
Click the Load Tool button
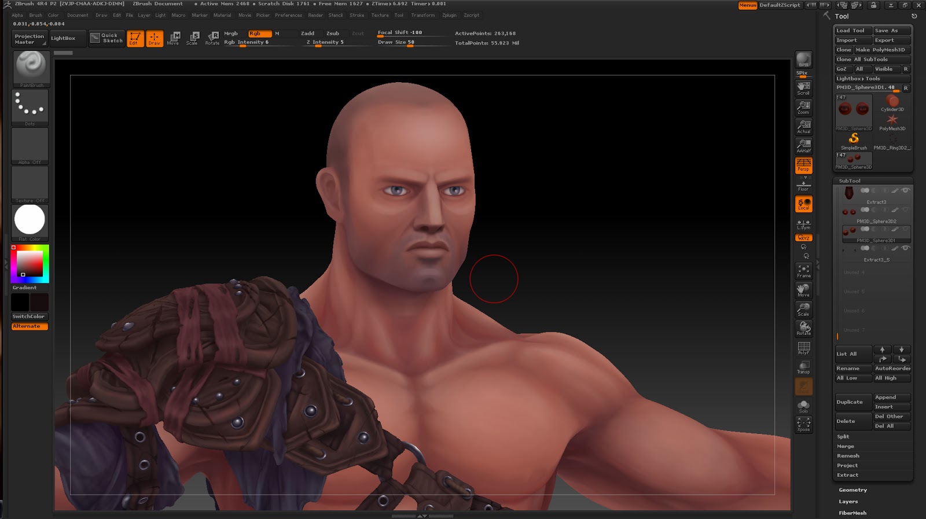click(x=853, y=31)
